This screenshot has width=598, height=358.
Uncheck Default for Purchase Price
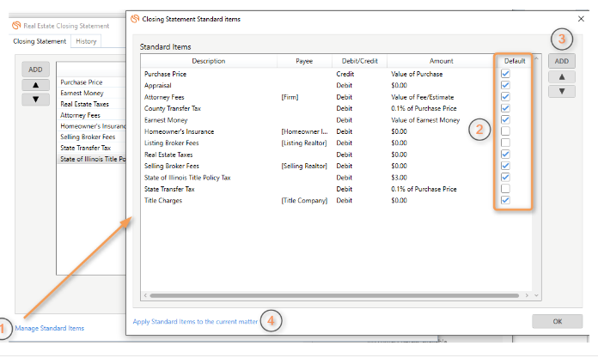click(x=505, y=75)
